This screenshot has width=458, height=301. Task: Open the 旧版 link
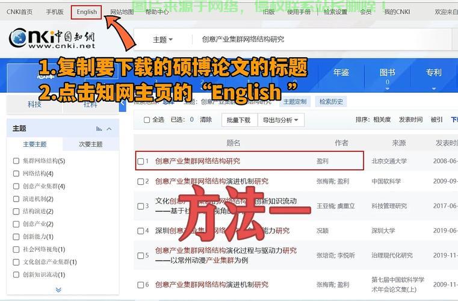268,11
